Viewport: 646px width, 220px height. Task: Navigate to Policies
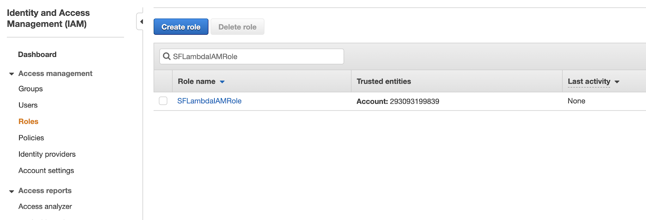[x=31, y=138]
